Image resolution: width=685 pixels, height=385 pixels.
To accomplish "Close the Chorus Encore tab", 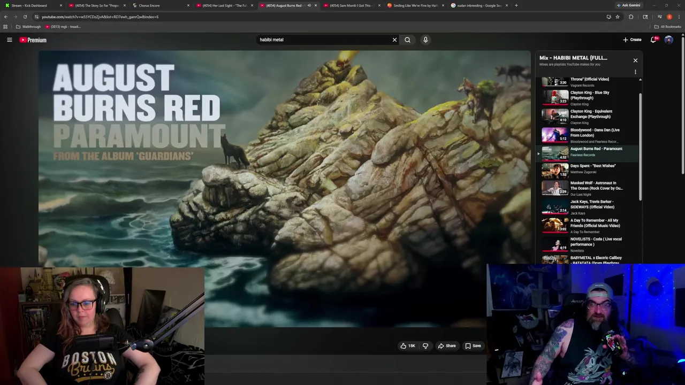I will pyautogui.click(x=188, y=5).
